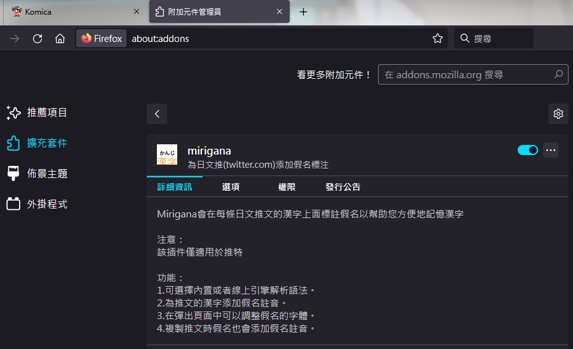
Task: Select the 選項 options tab
Action: (x=231, y=187)
